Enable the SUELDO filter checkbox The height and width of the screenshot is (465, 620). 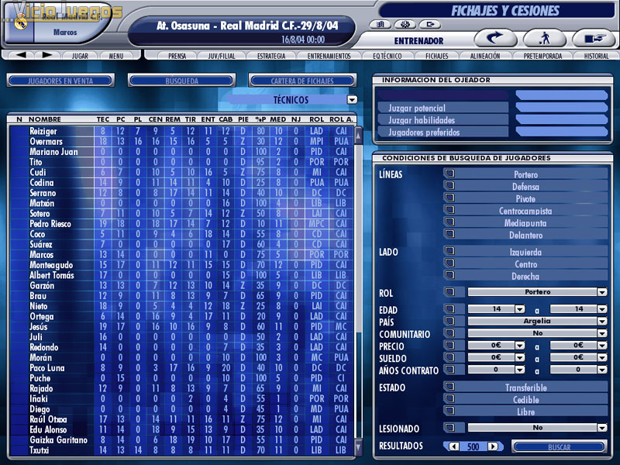[449, 357]
